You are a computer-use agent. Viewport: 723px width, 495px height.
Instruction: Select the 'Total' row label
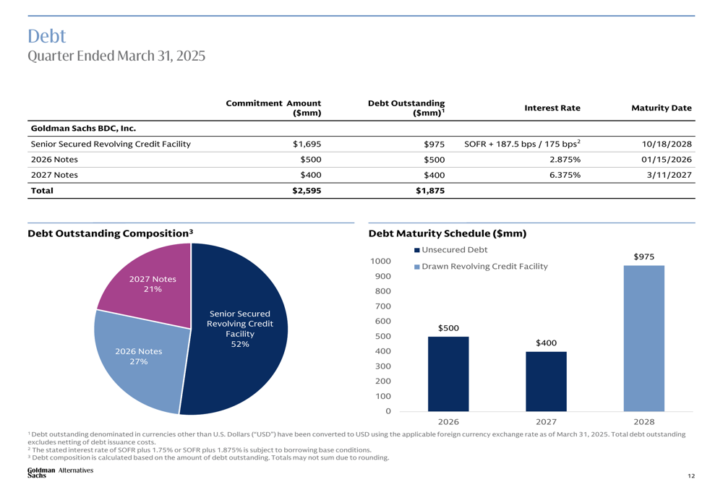(x=42, y=191)
